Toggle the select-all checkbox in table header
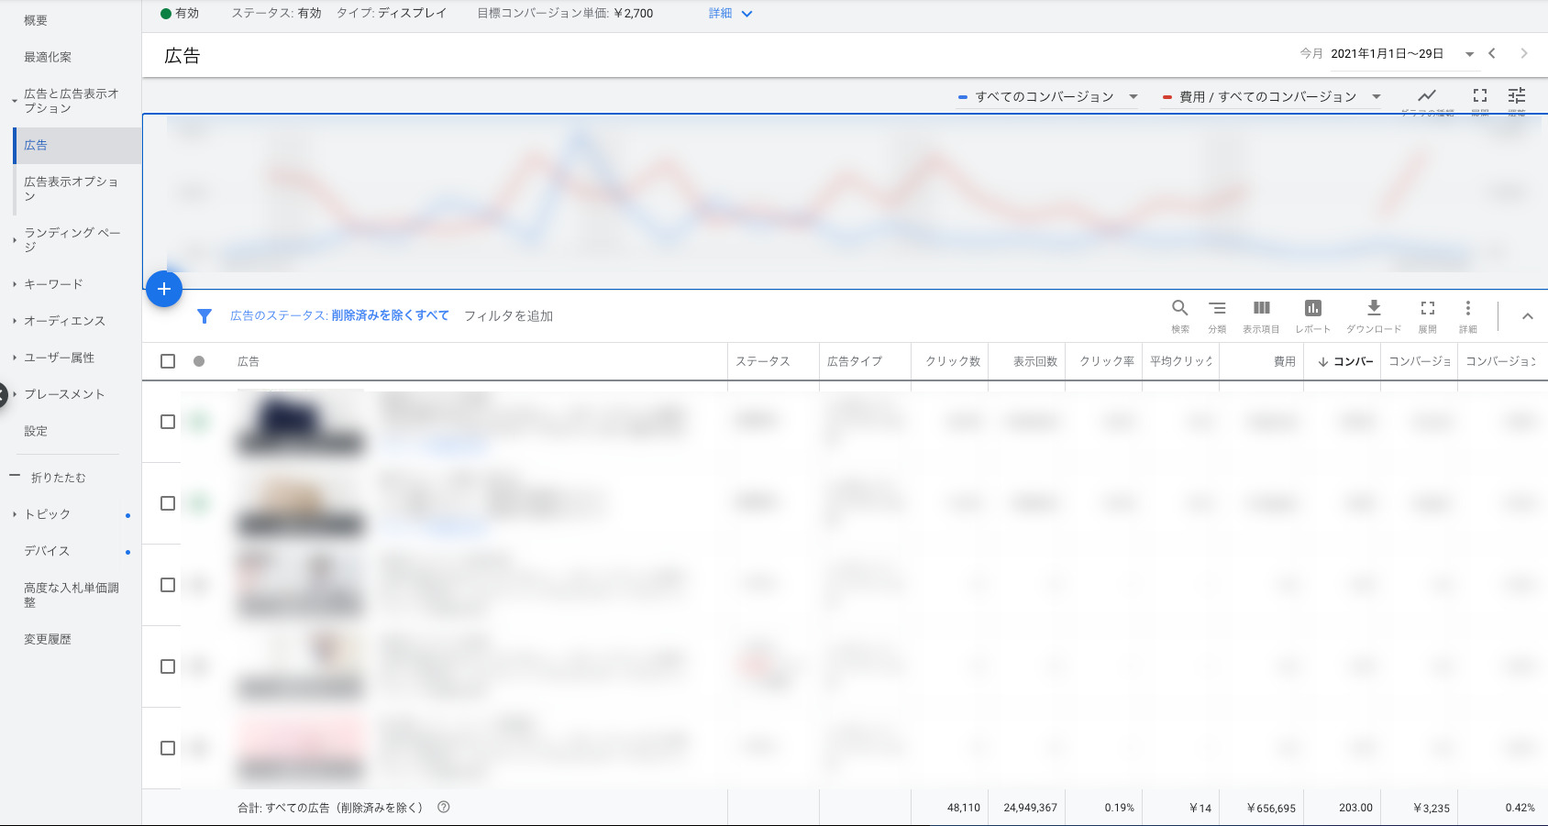This screenshot has width=1548, height=826. [x=168, y=361]
